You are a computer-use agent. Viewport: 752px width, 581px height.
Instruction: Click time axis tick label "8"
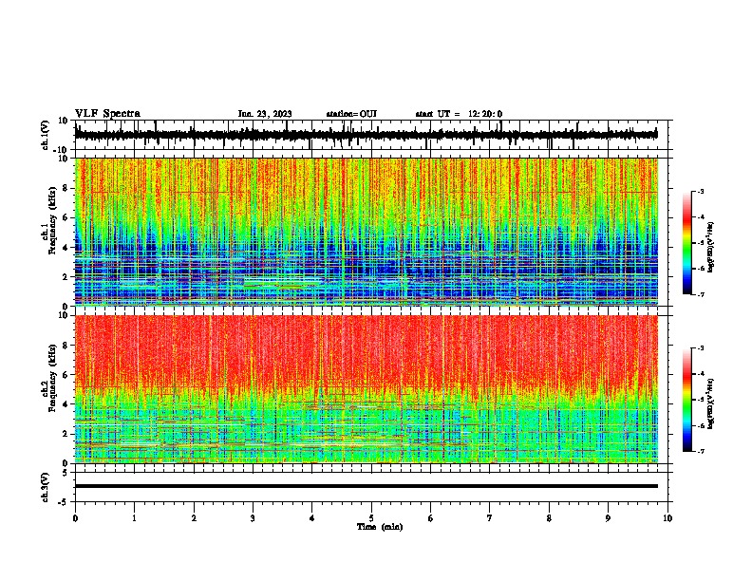click(x=549, y=518)
